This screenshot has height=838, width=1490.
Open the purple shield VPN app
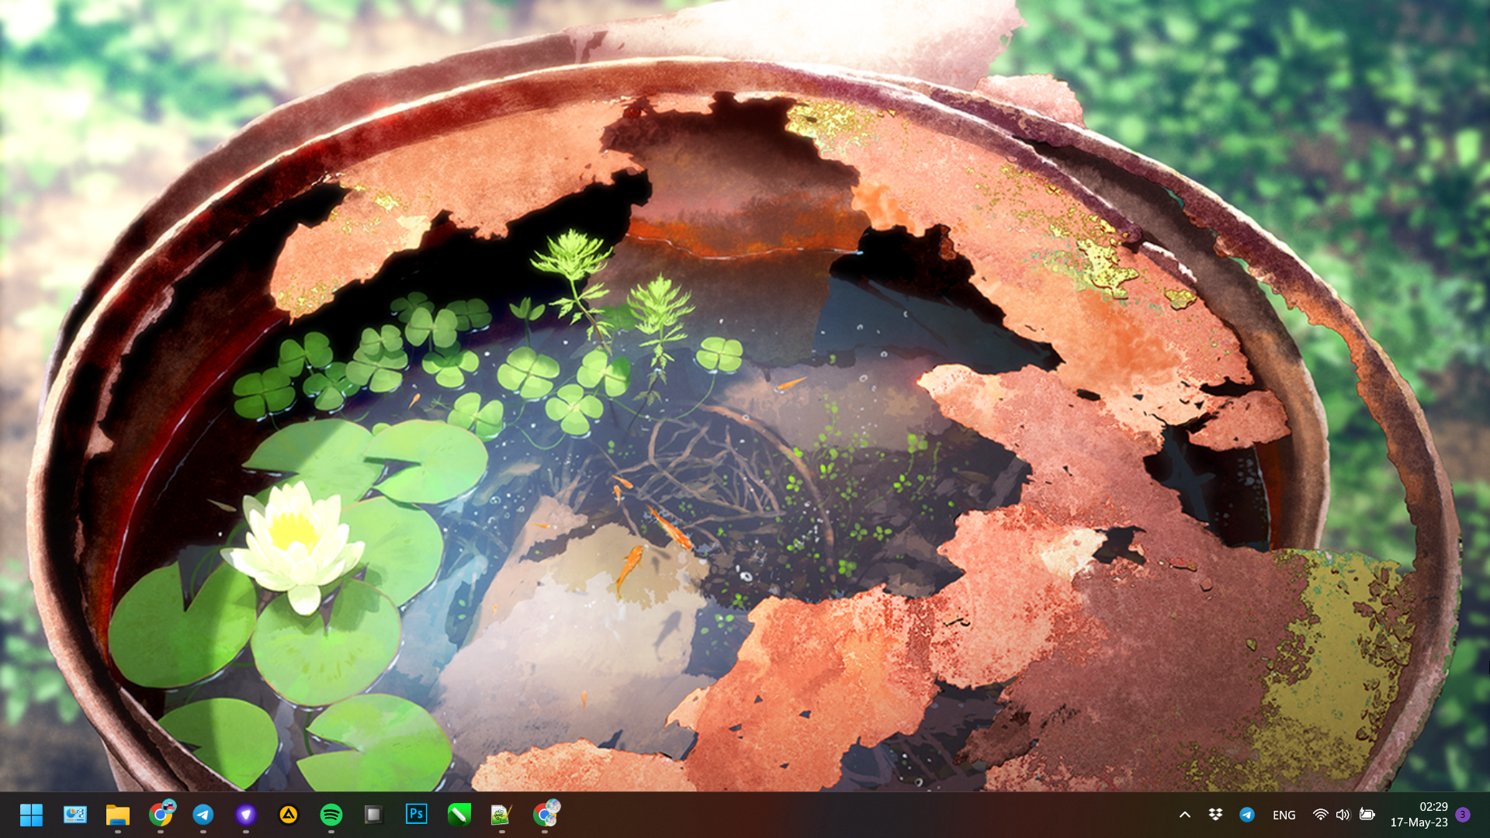click(246, 815)
